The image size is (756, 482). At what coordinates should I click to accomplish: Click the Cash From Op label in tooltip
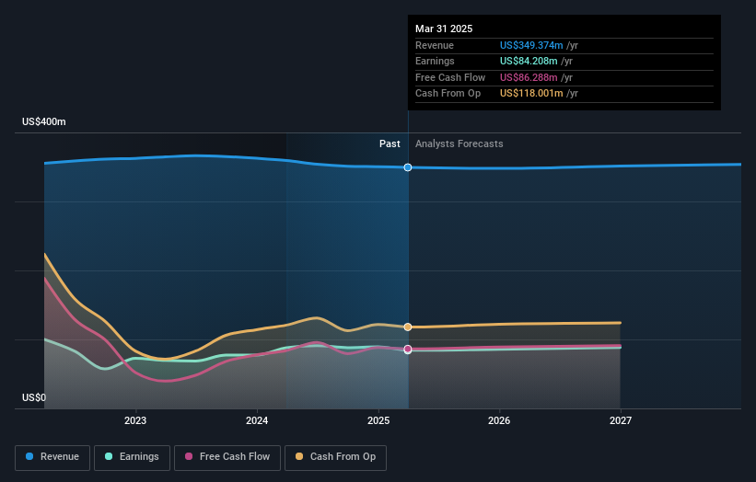coord(448,94)
